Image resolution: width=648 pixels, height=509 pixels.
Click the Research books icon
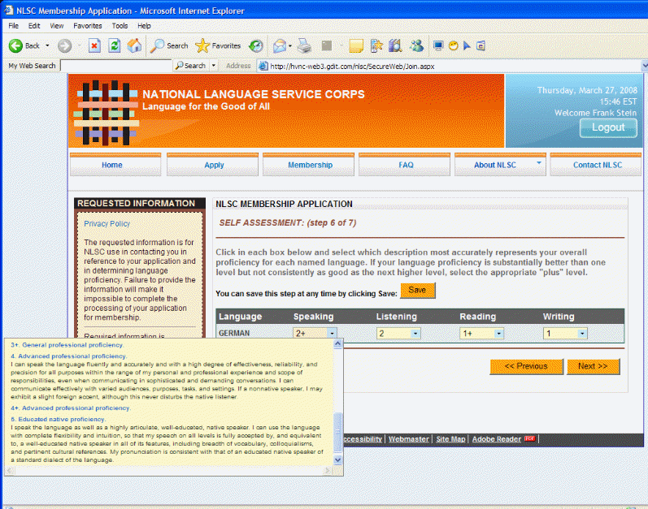point(395,45)
